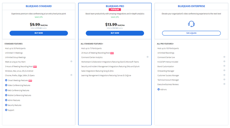Click info icon beside Meet as Long as You Want
The image size is (230, 128).
pos(71,61)
